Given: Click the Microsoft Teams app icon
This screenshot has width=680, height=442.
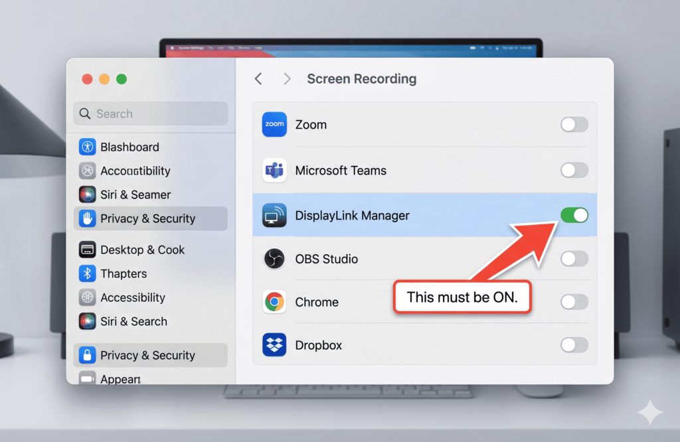Looking at the screenshot, I should (x=274, y=171).
